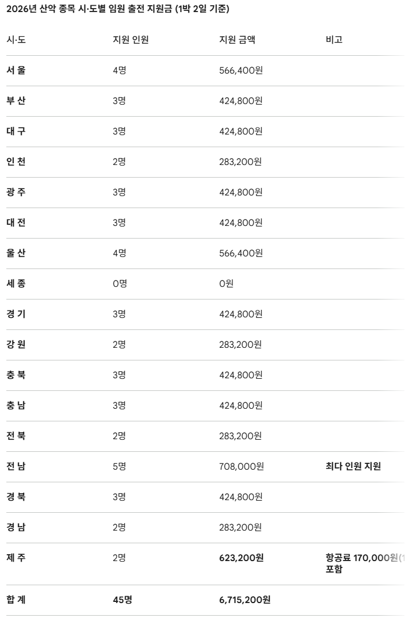Click the 비고 column header

[334, 40]
